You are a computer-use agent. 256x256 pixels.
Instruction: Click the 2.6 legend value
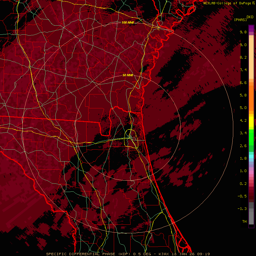coord(243,146)
